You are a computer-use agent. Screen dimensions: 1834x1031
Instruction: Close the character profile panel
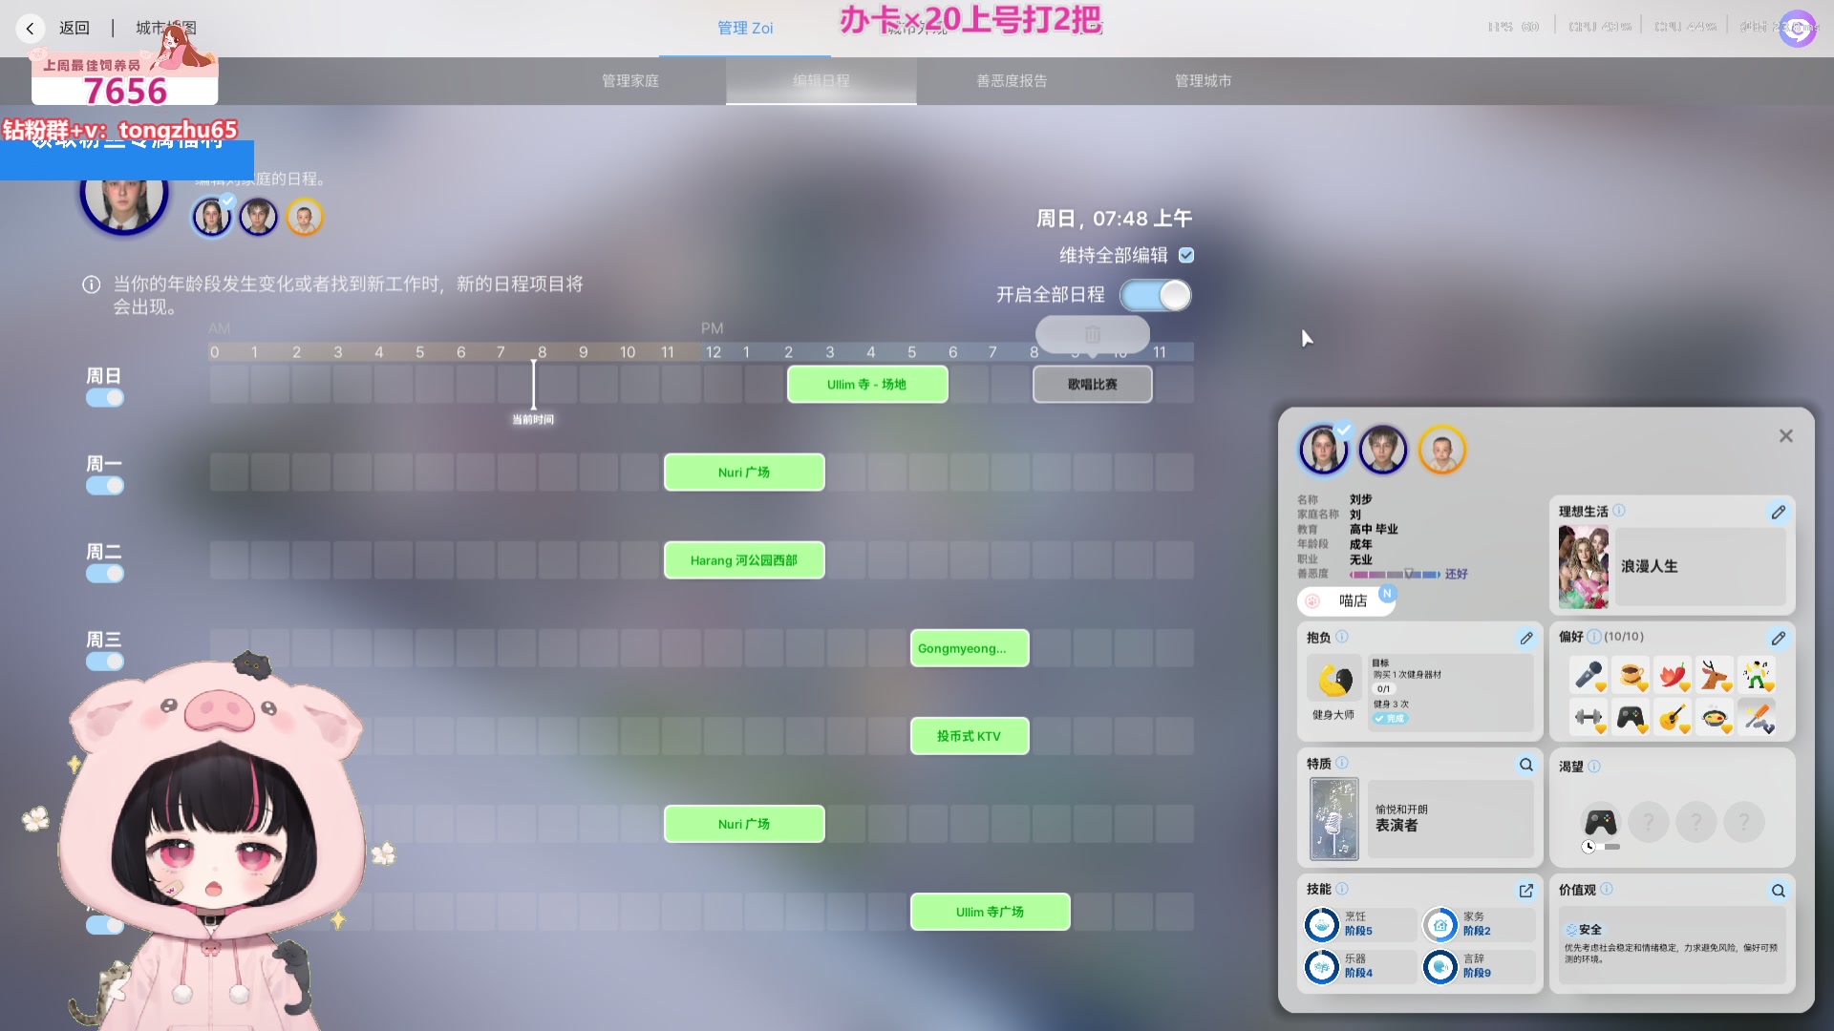click(x=1786, y=436)
